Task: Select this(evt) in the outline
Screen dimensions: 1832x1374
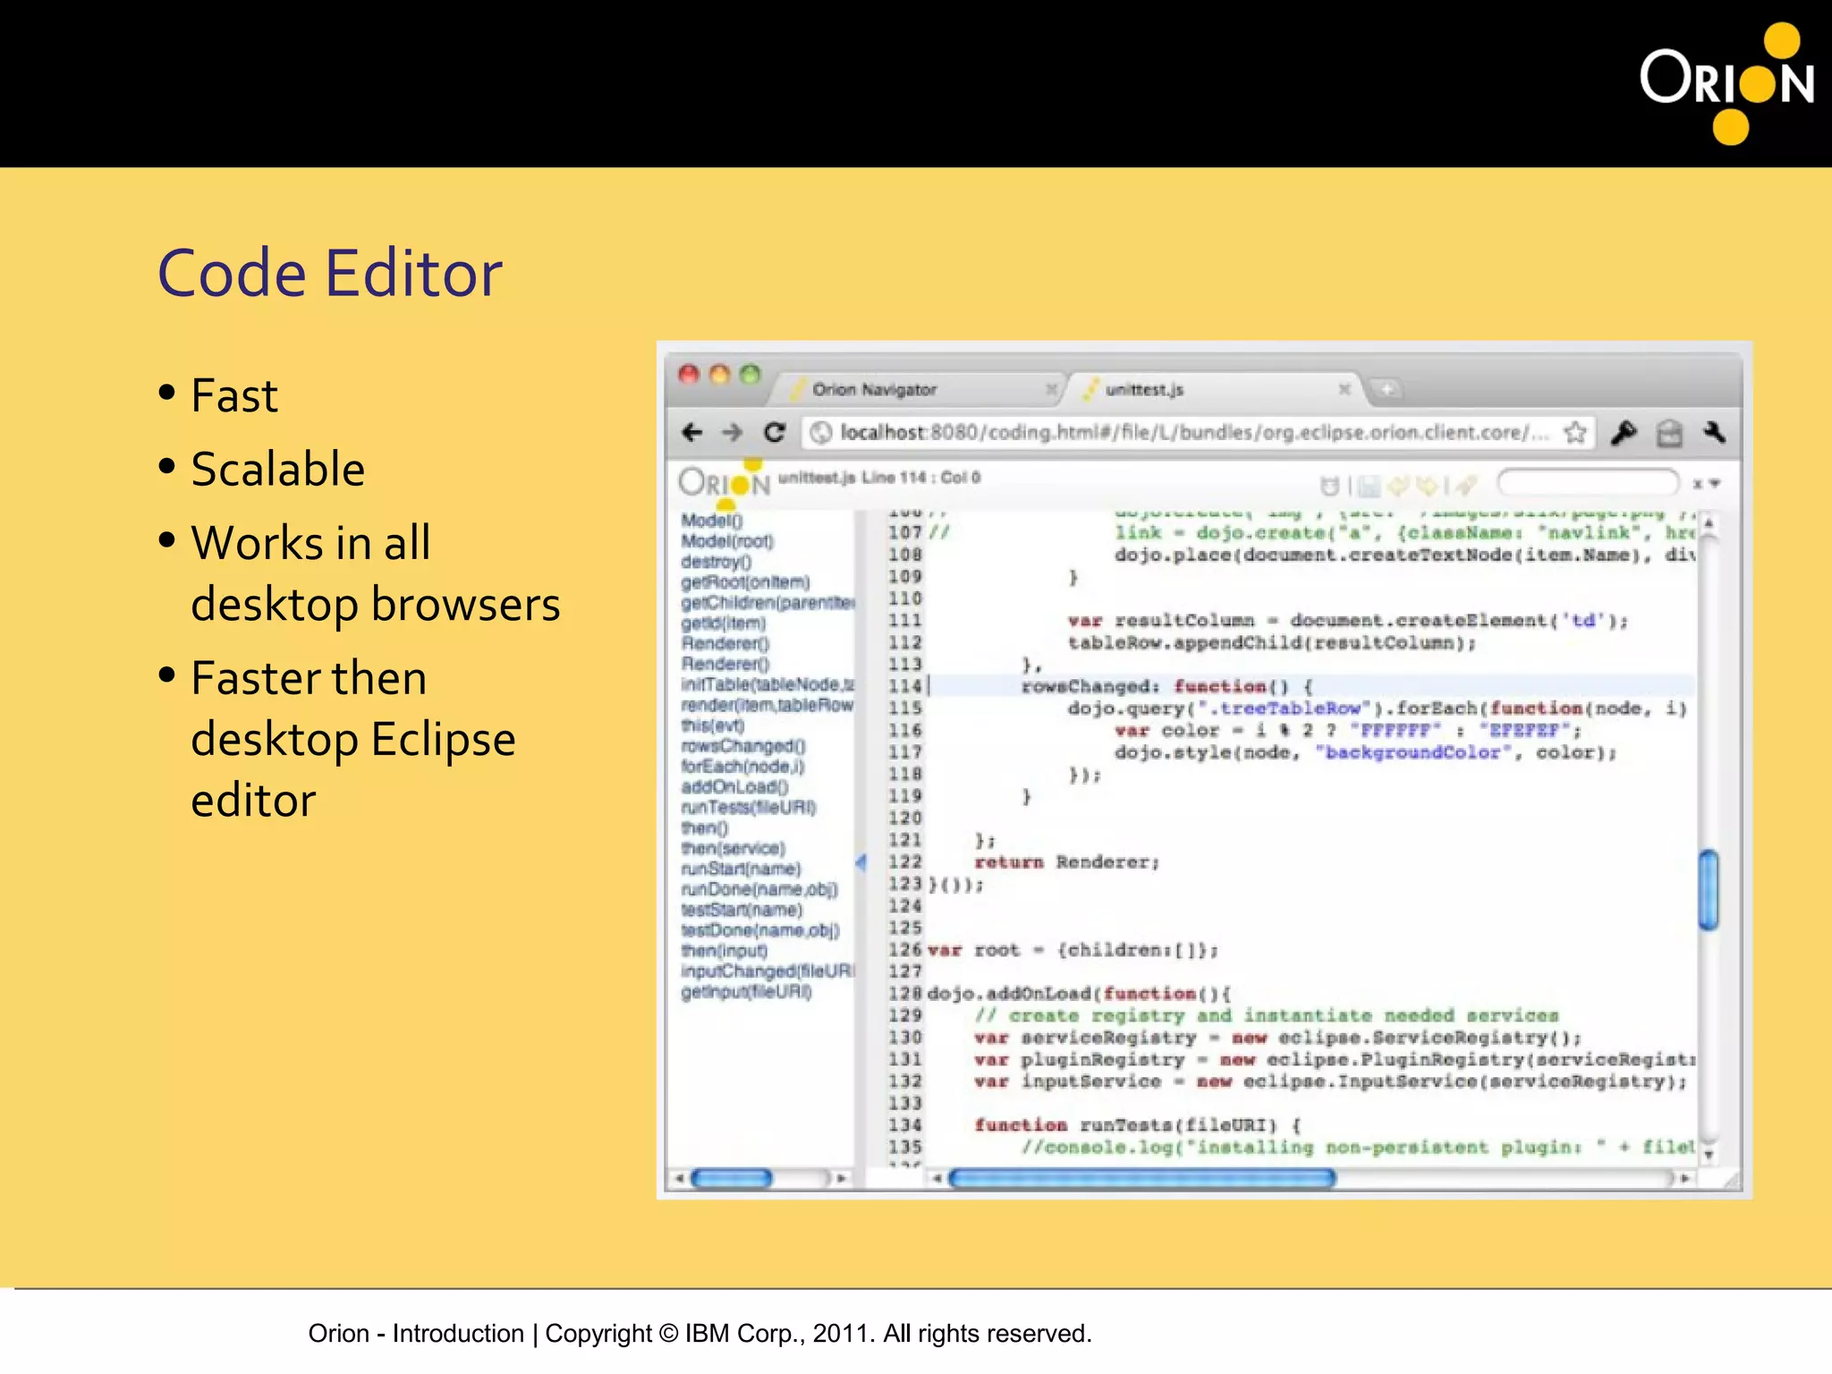Action: tap(712, 725)
